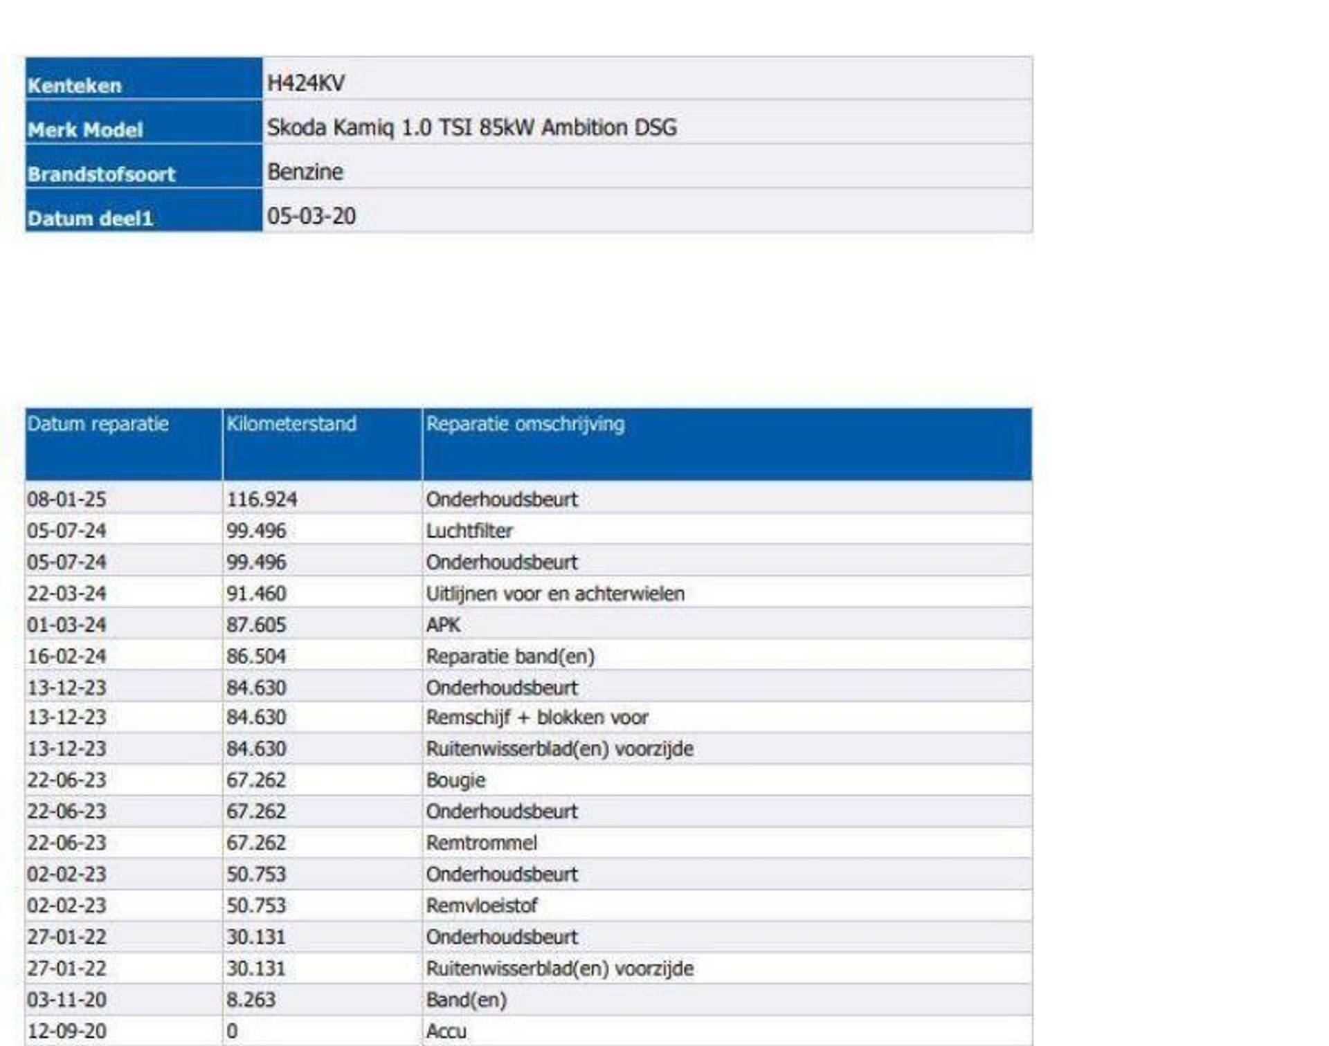Select the license plate value H424KV
Screen dimensions: 1329x1046
click(305, 84)
